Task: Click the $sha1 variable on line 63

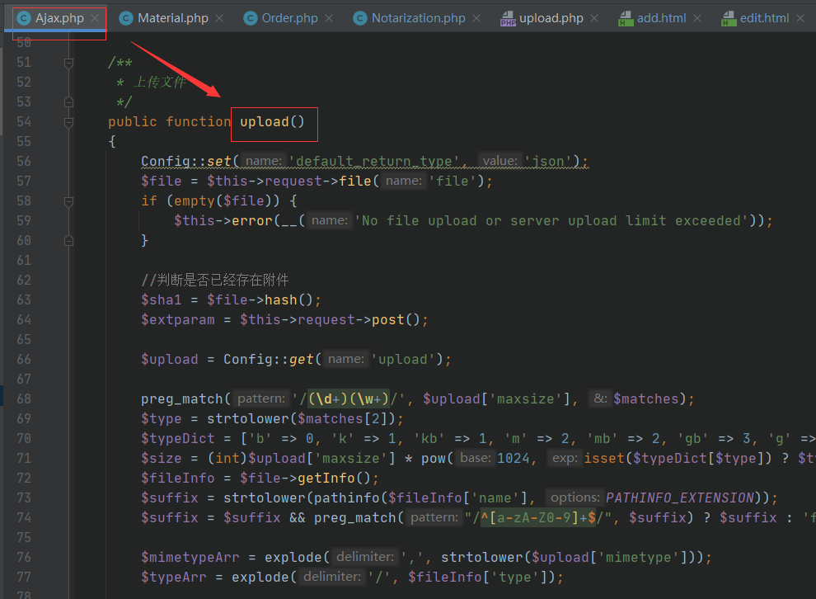Action: tap(162, 300)
